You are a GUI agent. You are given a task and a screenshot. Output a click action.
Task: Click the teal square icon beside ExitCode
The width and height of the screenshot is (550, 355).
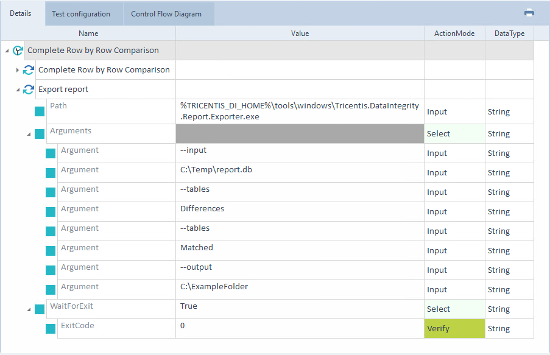pos(51,329)
